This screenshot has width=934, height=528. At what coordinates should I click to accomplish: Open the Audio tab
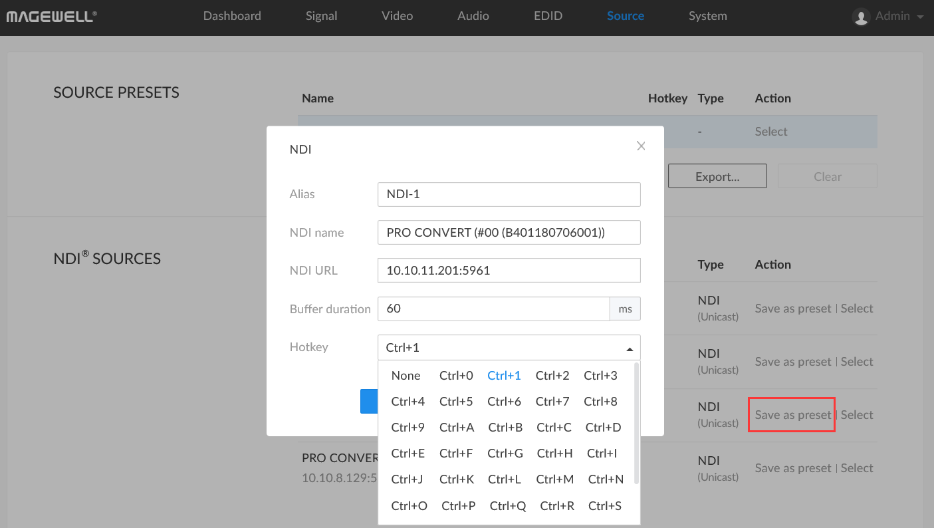tap(473, 16)
